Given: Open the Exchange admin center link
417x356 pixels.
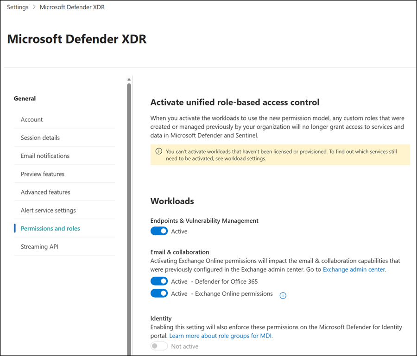Looking at the screenshot, I should coord(354,269).
